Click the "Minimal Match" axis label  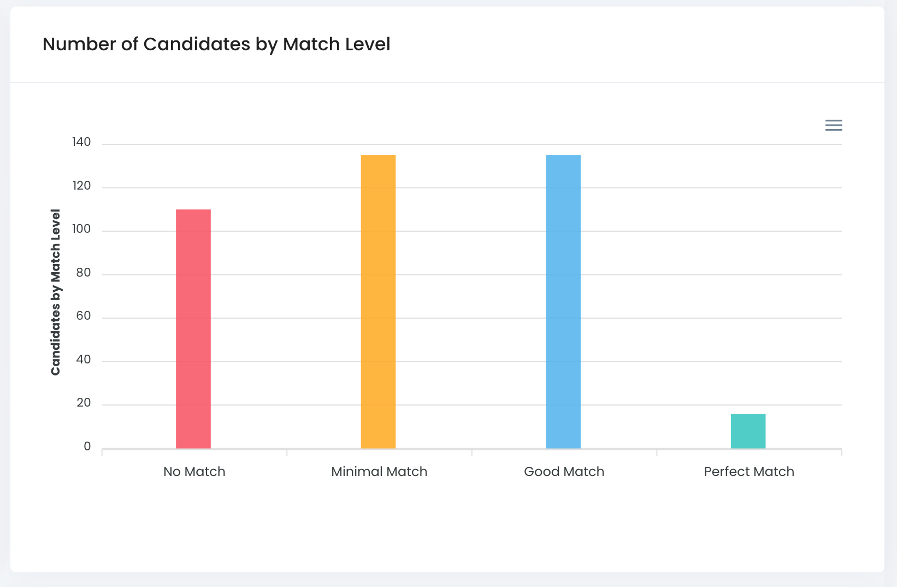(x=379, y=472)
